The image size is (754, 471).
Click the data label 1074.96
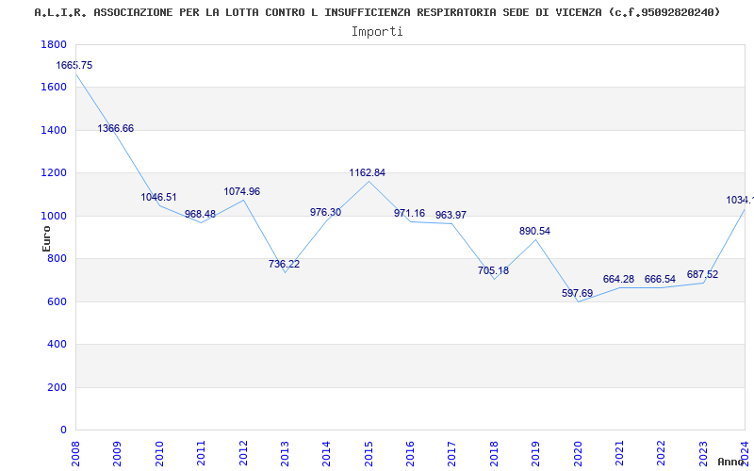click(x=242, y=191)
